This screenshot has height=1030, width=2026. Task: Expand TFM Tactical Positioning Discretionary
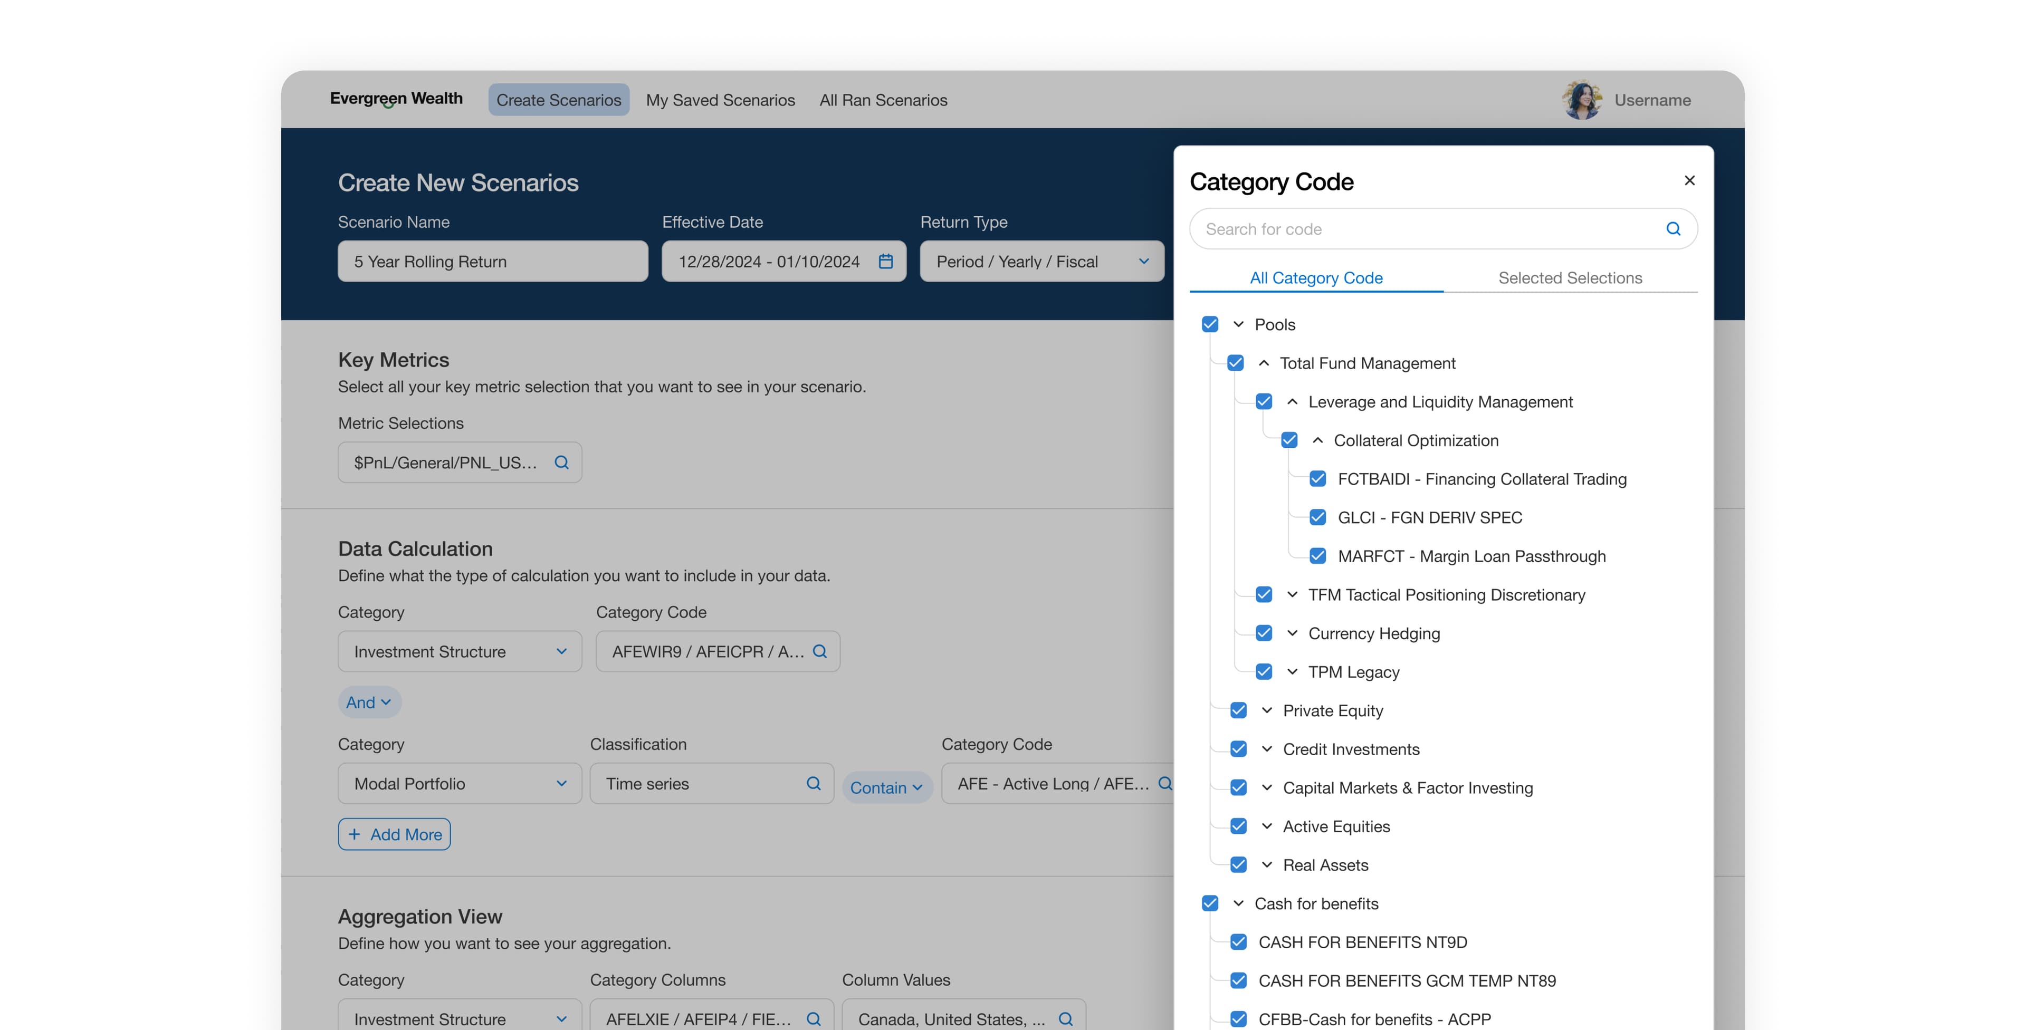tap(1292, 594)
